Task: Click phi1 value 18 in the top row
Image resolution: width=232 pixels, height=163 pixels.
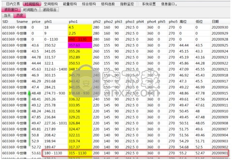Action: [46, 27]
